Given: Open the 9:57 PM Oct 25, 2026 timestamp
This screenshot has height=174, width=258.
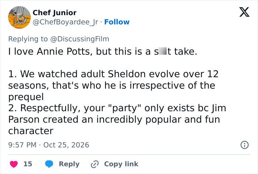Looking at the screenshot, I should 49,145.
